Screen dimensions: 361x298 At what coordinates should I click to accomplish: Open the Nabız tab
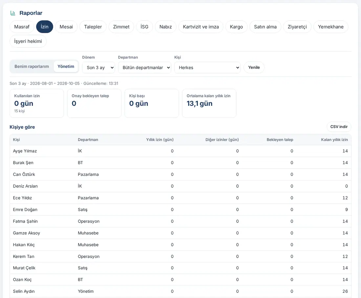166,27
